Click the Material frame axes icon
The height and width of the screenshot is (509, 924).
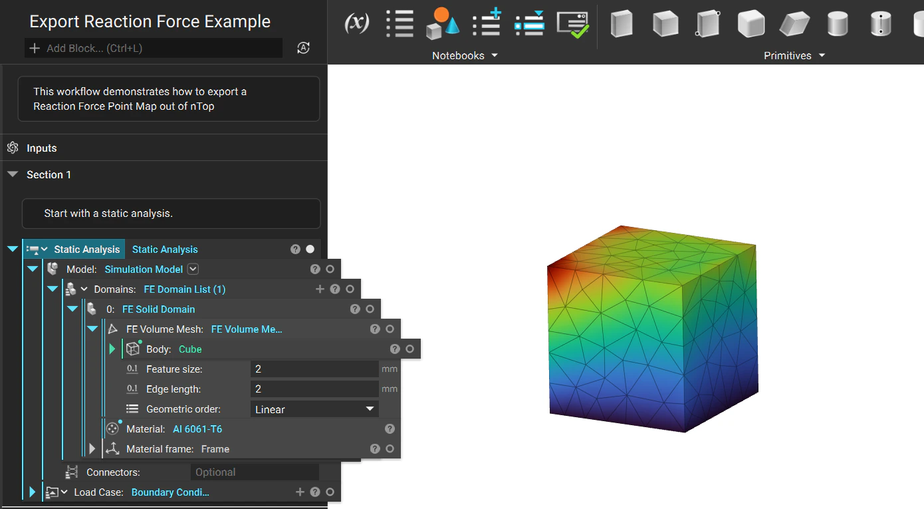click(x=113, y=448)
